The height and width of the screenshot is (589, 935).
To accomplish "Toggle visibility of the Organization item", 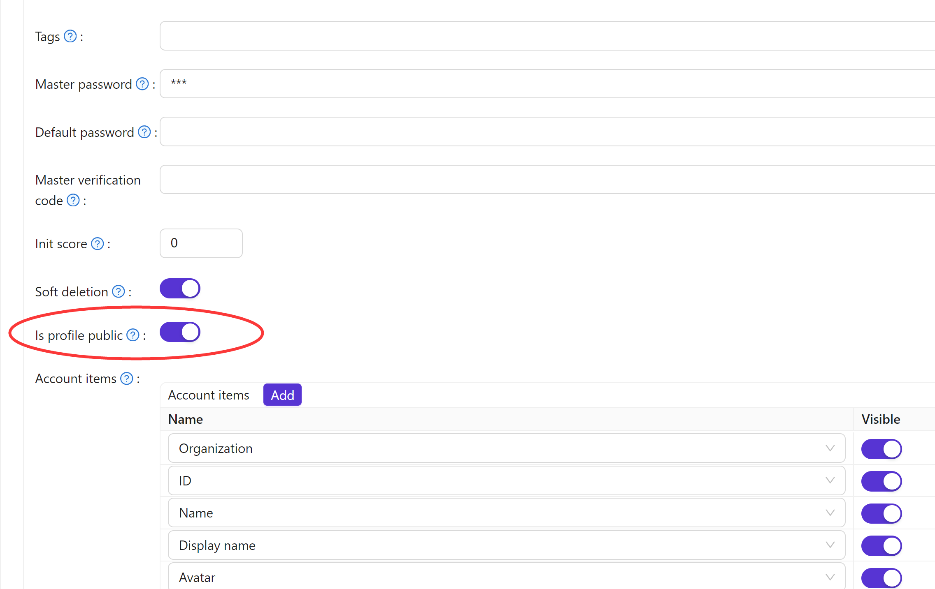I will 882,449.
